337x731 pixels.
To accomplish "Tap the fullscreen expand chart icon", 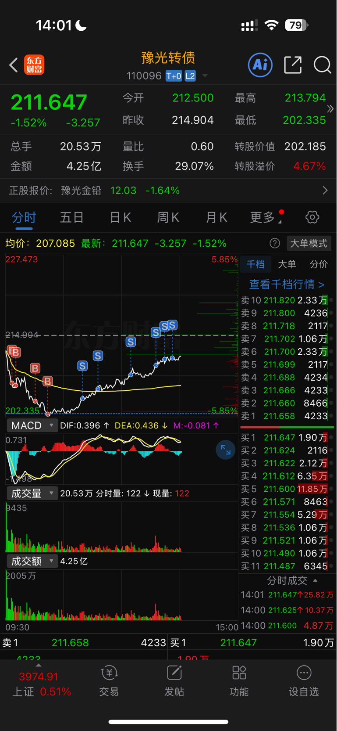I will [x=226, y=450].
